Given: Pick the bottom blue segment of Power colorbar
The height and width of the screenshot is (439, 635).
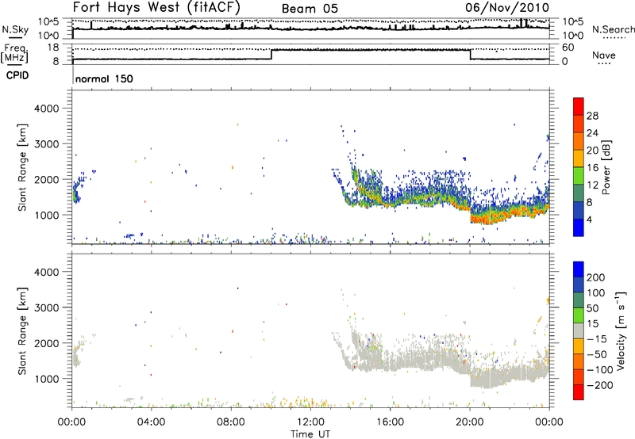Looking at the screenshot, I should pyautogui.click(x=579, y=228).
